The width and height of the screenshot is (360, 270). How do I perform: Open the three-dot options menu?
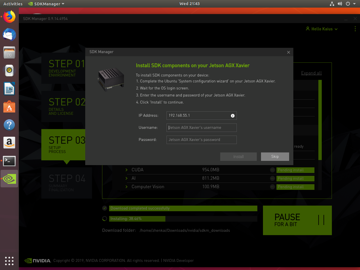(355, 29)
